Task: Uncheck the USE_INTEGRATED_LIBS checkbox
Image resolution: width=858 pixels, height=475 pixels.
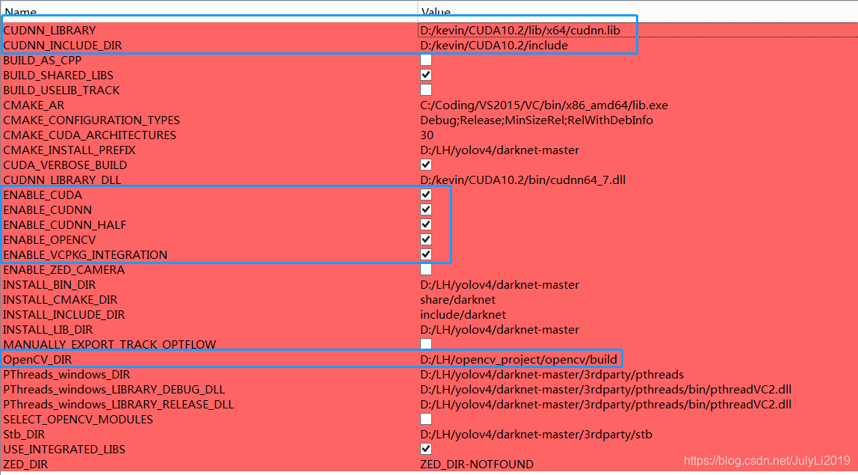Action: point(426,450)
